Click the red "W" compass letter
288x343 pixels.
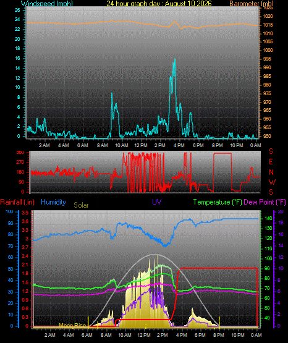[x=272, y=182]
